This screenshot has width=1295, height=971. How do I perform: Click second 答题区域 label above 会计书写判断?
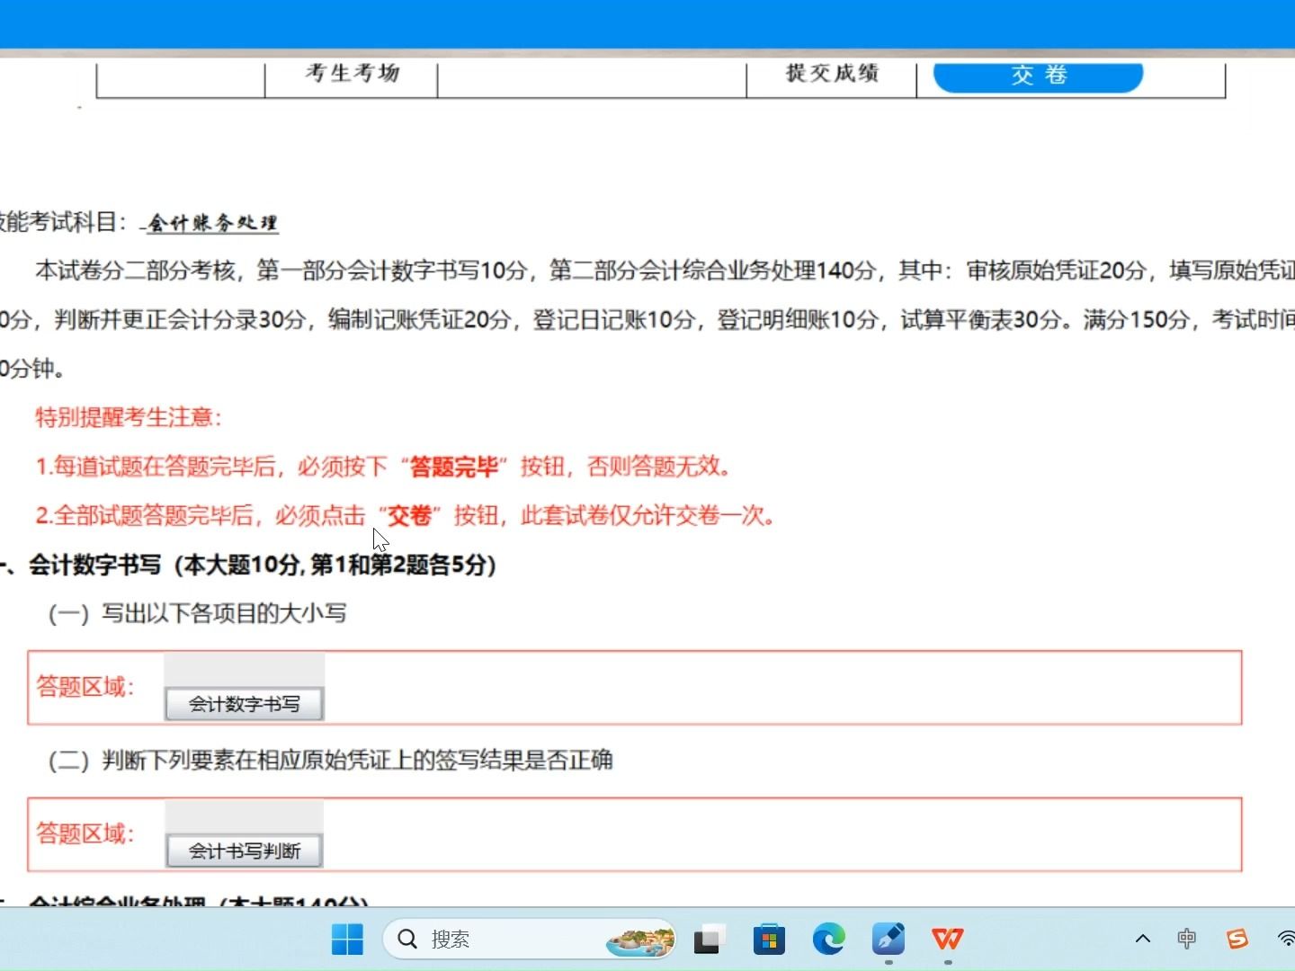(x=85, y=834)
